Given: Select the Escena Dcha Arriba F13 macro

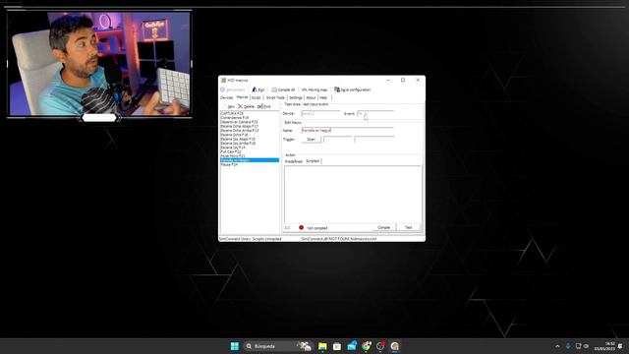Looking at the screenshot, I should [250, 131].
